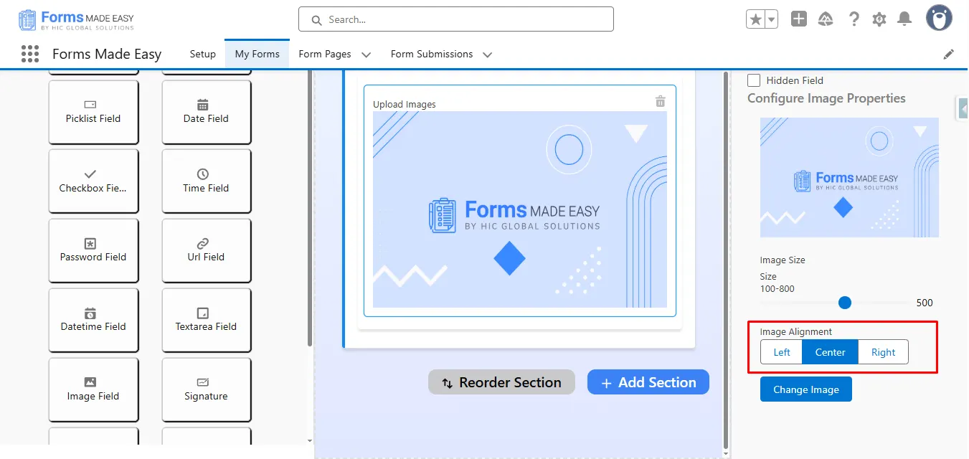
Task: Open the Form Submissions tab
Action: tap(432, 54)
